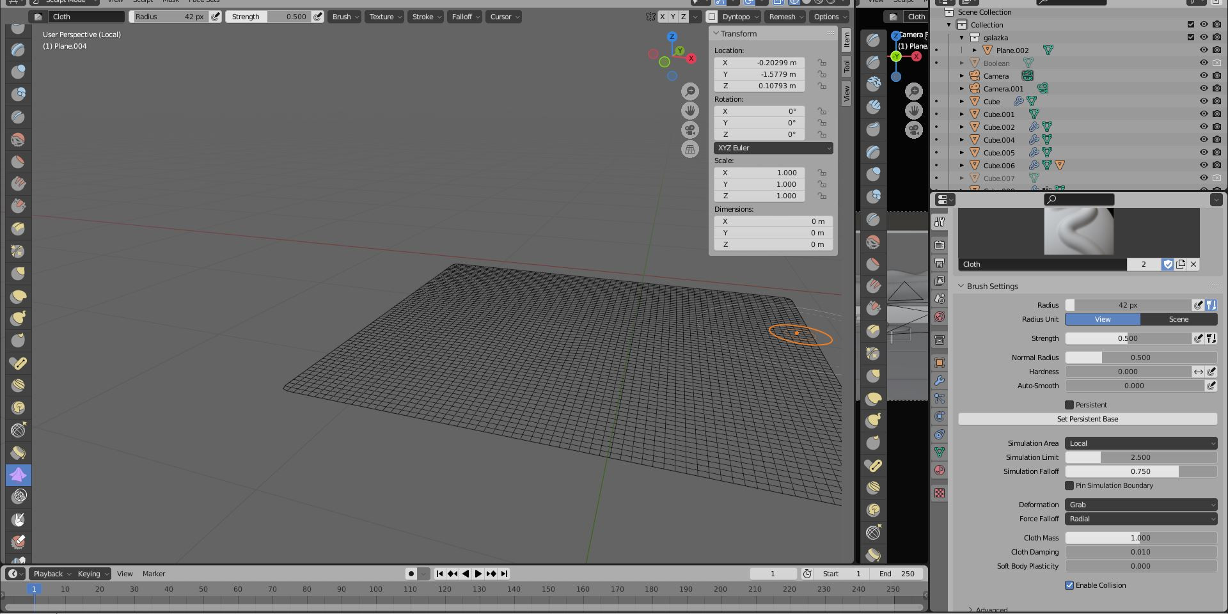This screenshot has height=614, width=1228.
Task: Click the Simulation Falloff slider
Action: coord(1141,471)
